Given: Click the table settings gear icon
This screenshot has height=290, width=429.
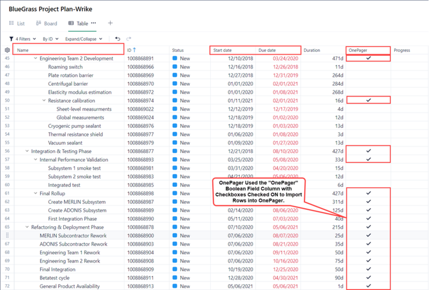Looking at the screenshot, I should click(8, 50).
